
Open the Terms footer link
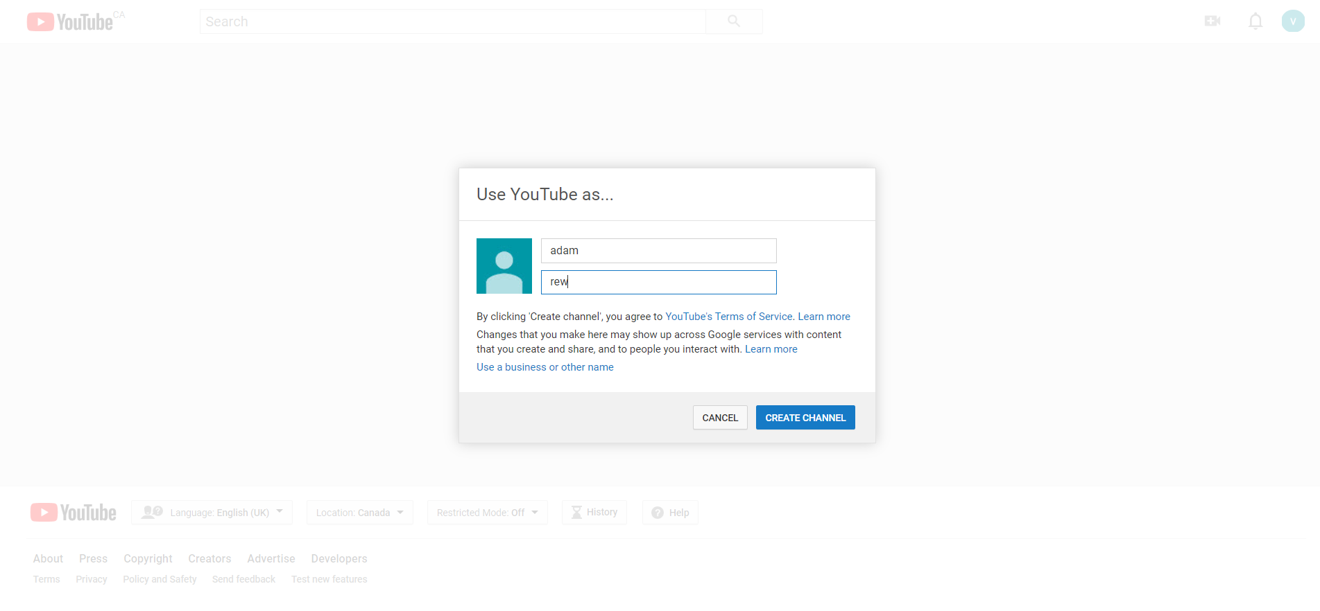tap(46, 579)
